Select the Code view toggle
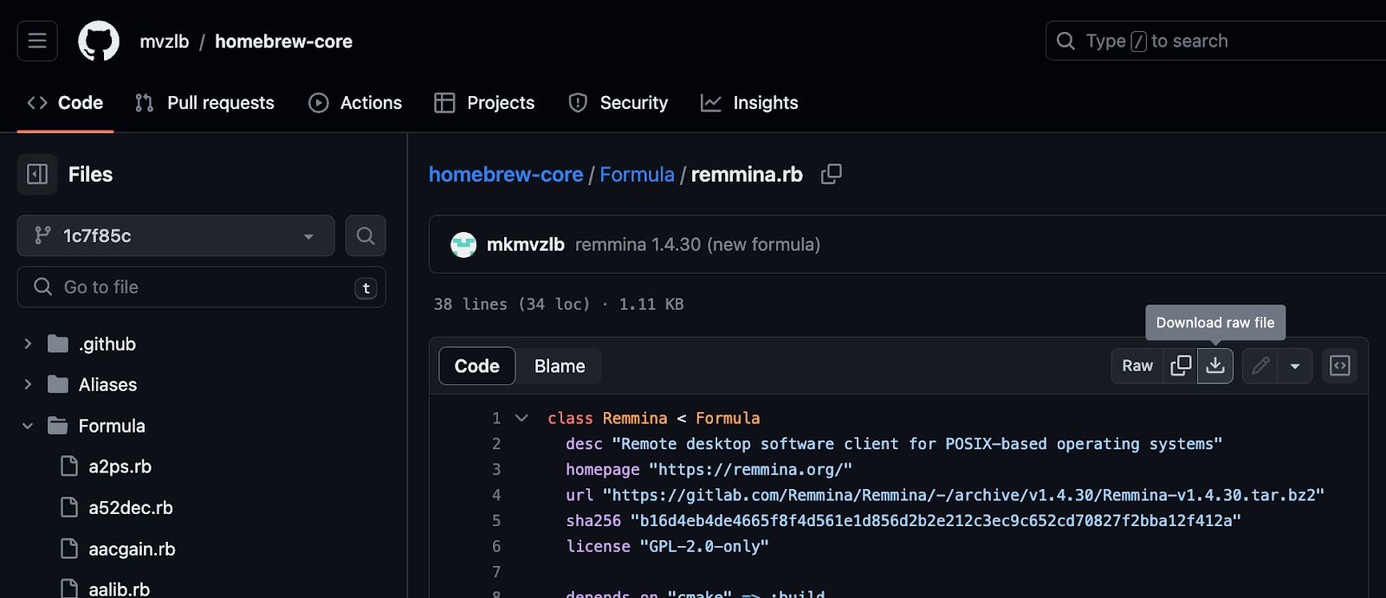The height and width of the screenshot is (598, 1386). pos(477,366)
